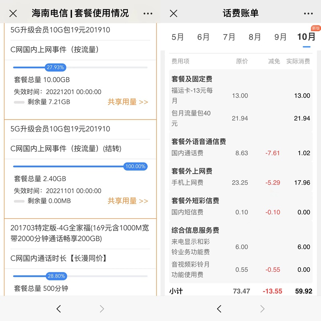
Task: Go forward in the 话费账单 panel
Action: tap(262, 309)
